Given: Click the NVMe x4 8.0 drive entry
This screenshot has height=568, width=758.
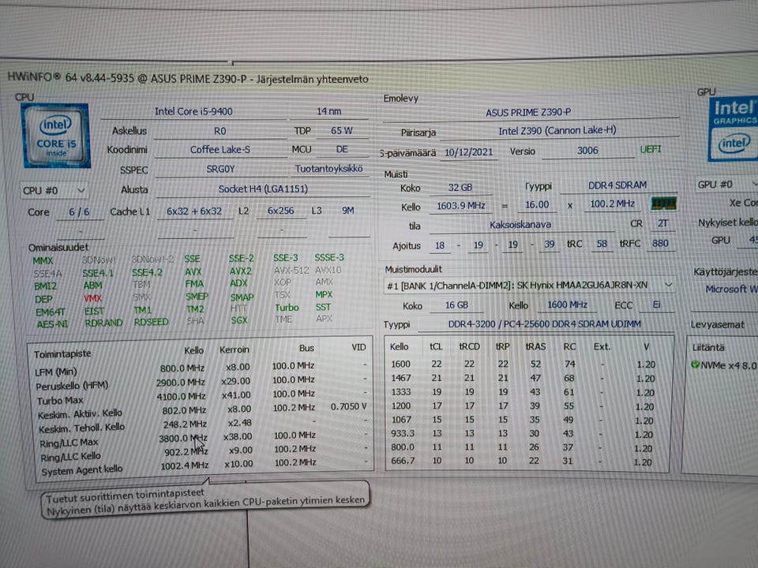Looking at the screenshot, I should click(725, 365).
